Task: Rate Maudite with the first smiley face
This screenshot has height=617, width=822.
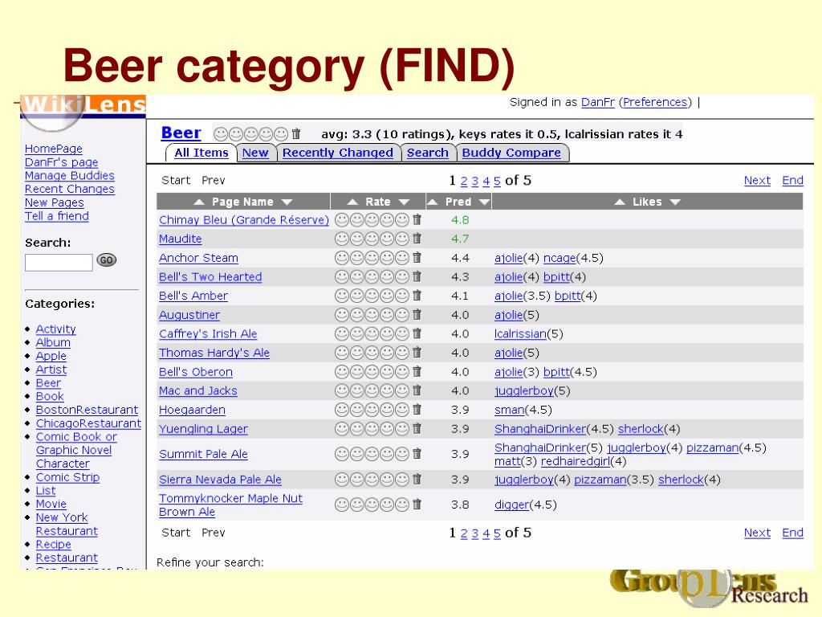Action: click(342, 239)
